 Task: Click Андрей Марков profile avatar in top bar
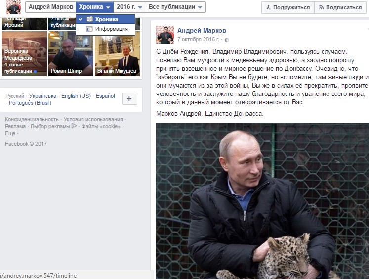click(13, 7)
